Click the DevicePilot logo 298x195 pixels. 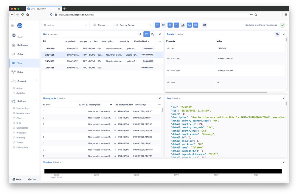[x=20, y=25]
